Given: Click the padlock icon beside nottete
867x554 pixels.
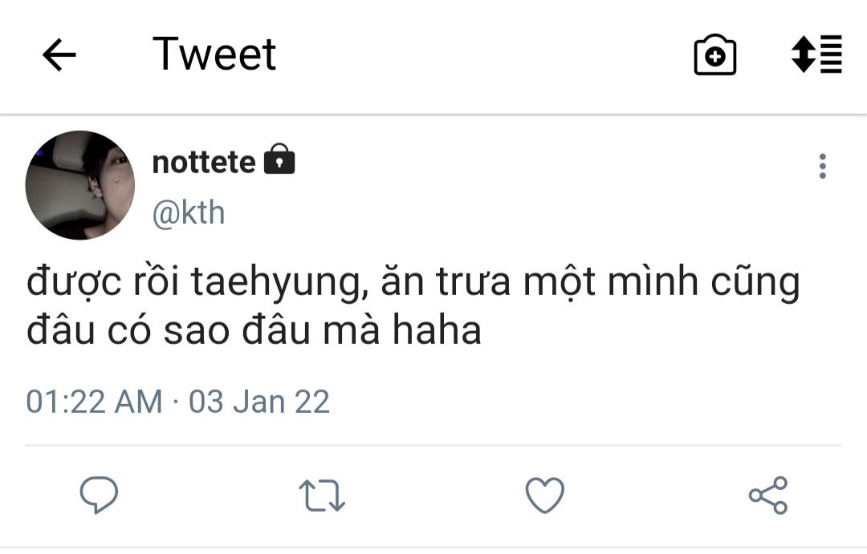Looking at the screenshot, I should (279, 160).
